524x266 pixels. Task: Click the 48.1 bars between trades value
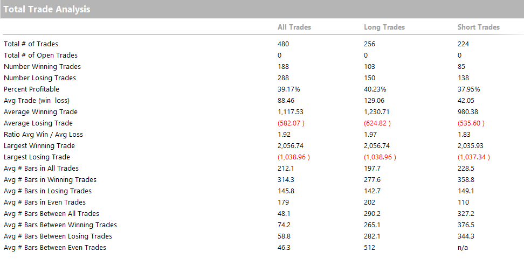coord(284,214)
